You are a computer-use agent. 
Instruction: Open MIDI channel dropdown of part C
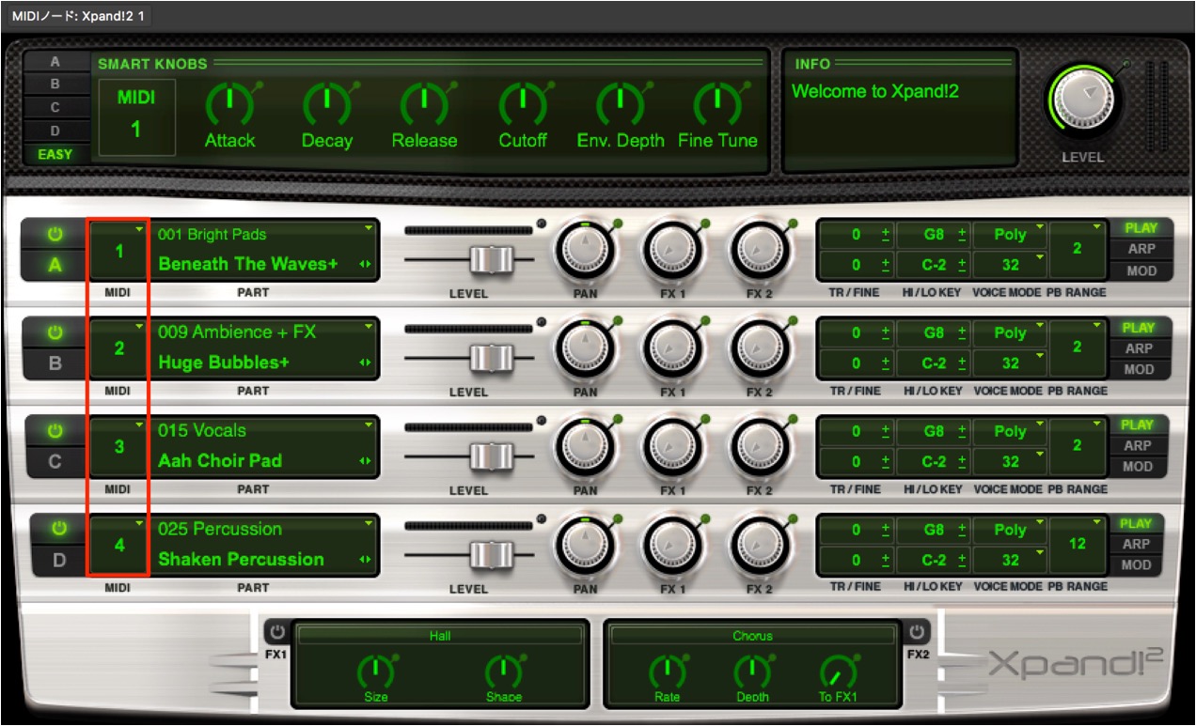click(x=118, y=446)
